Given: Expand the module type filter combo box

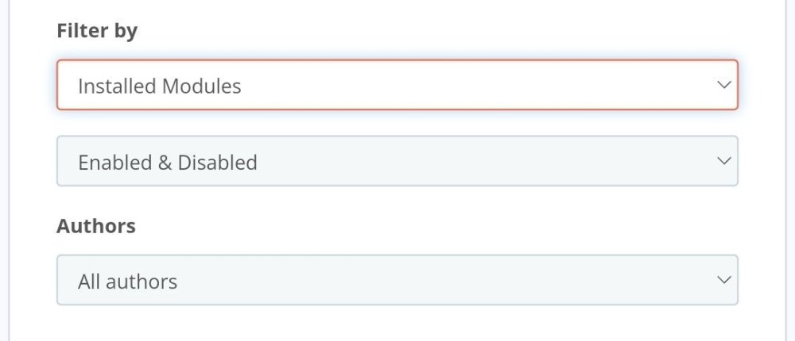Looking at the screenshot, I should (x=397, y=85).
